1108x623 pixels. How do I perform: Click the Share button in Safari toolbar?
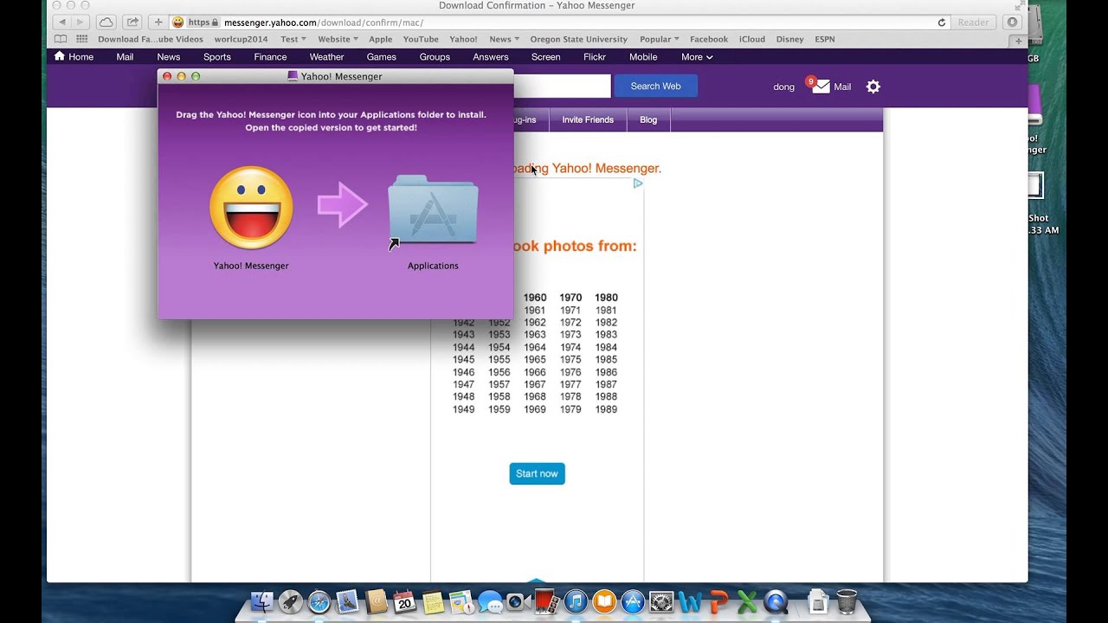(132, 22)
